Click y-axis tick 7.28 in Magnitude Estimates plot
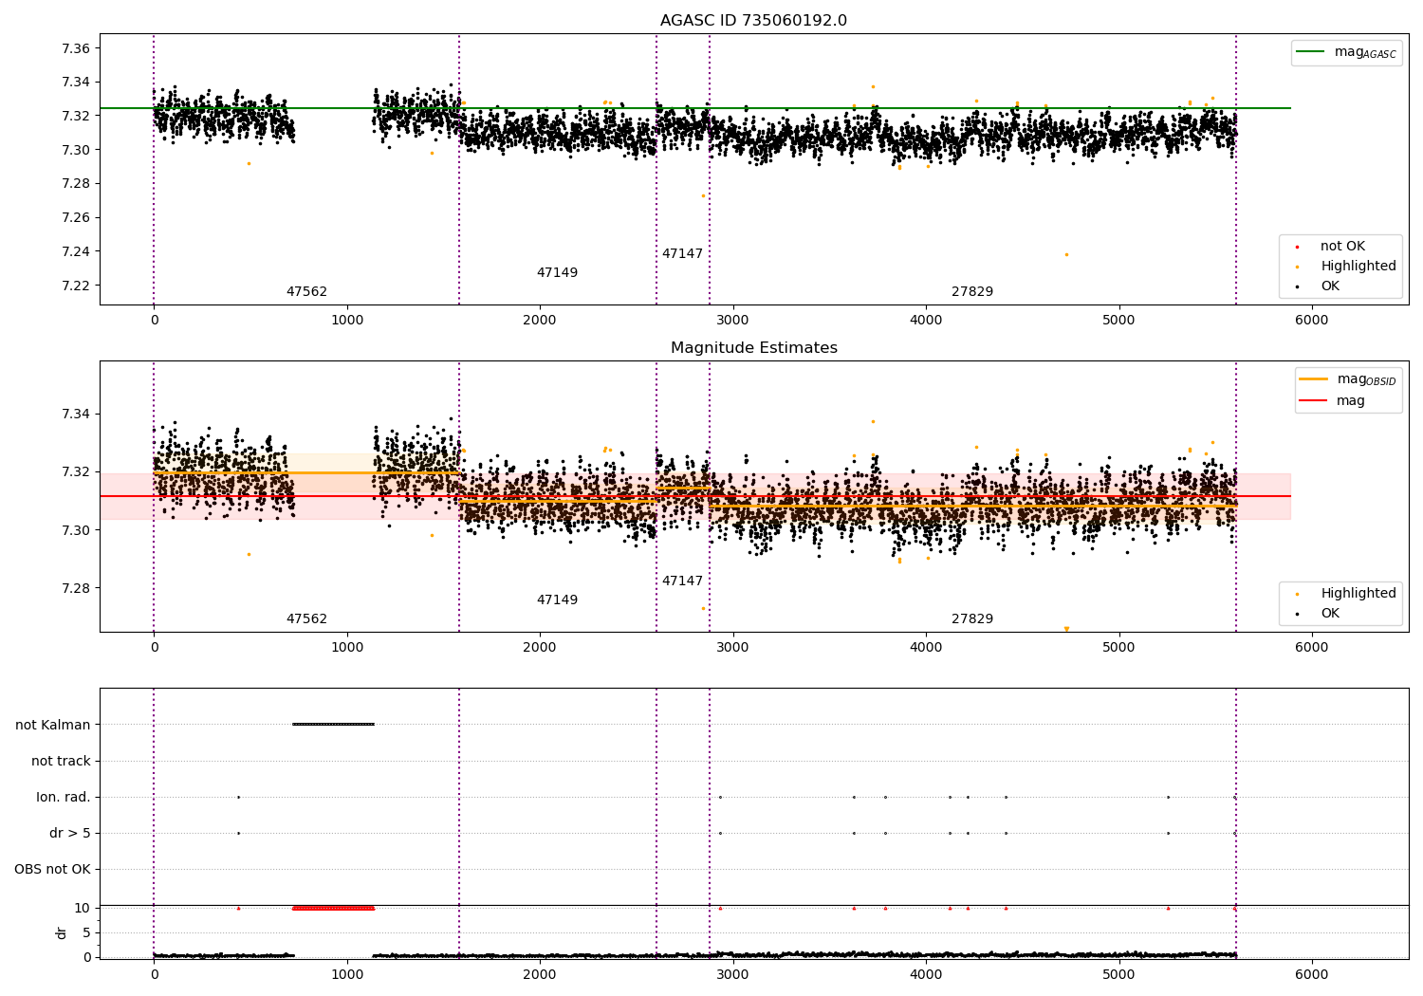 coord(76,588)
